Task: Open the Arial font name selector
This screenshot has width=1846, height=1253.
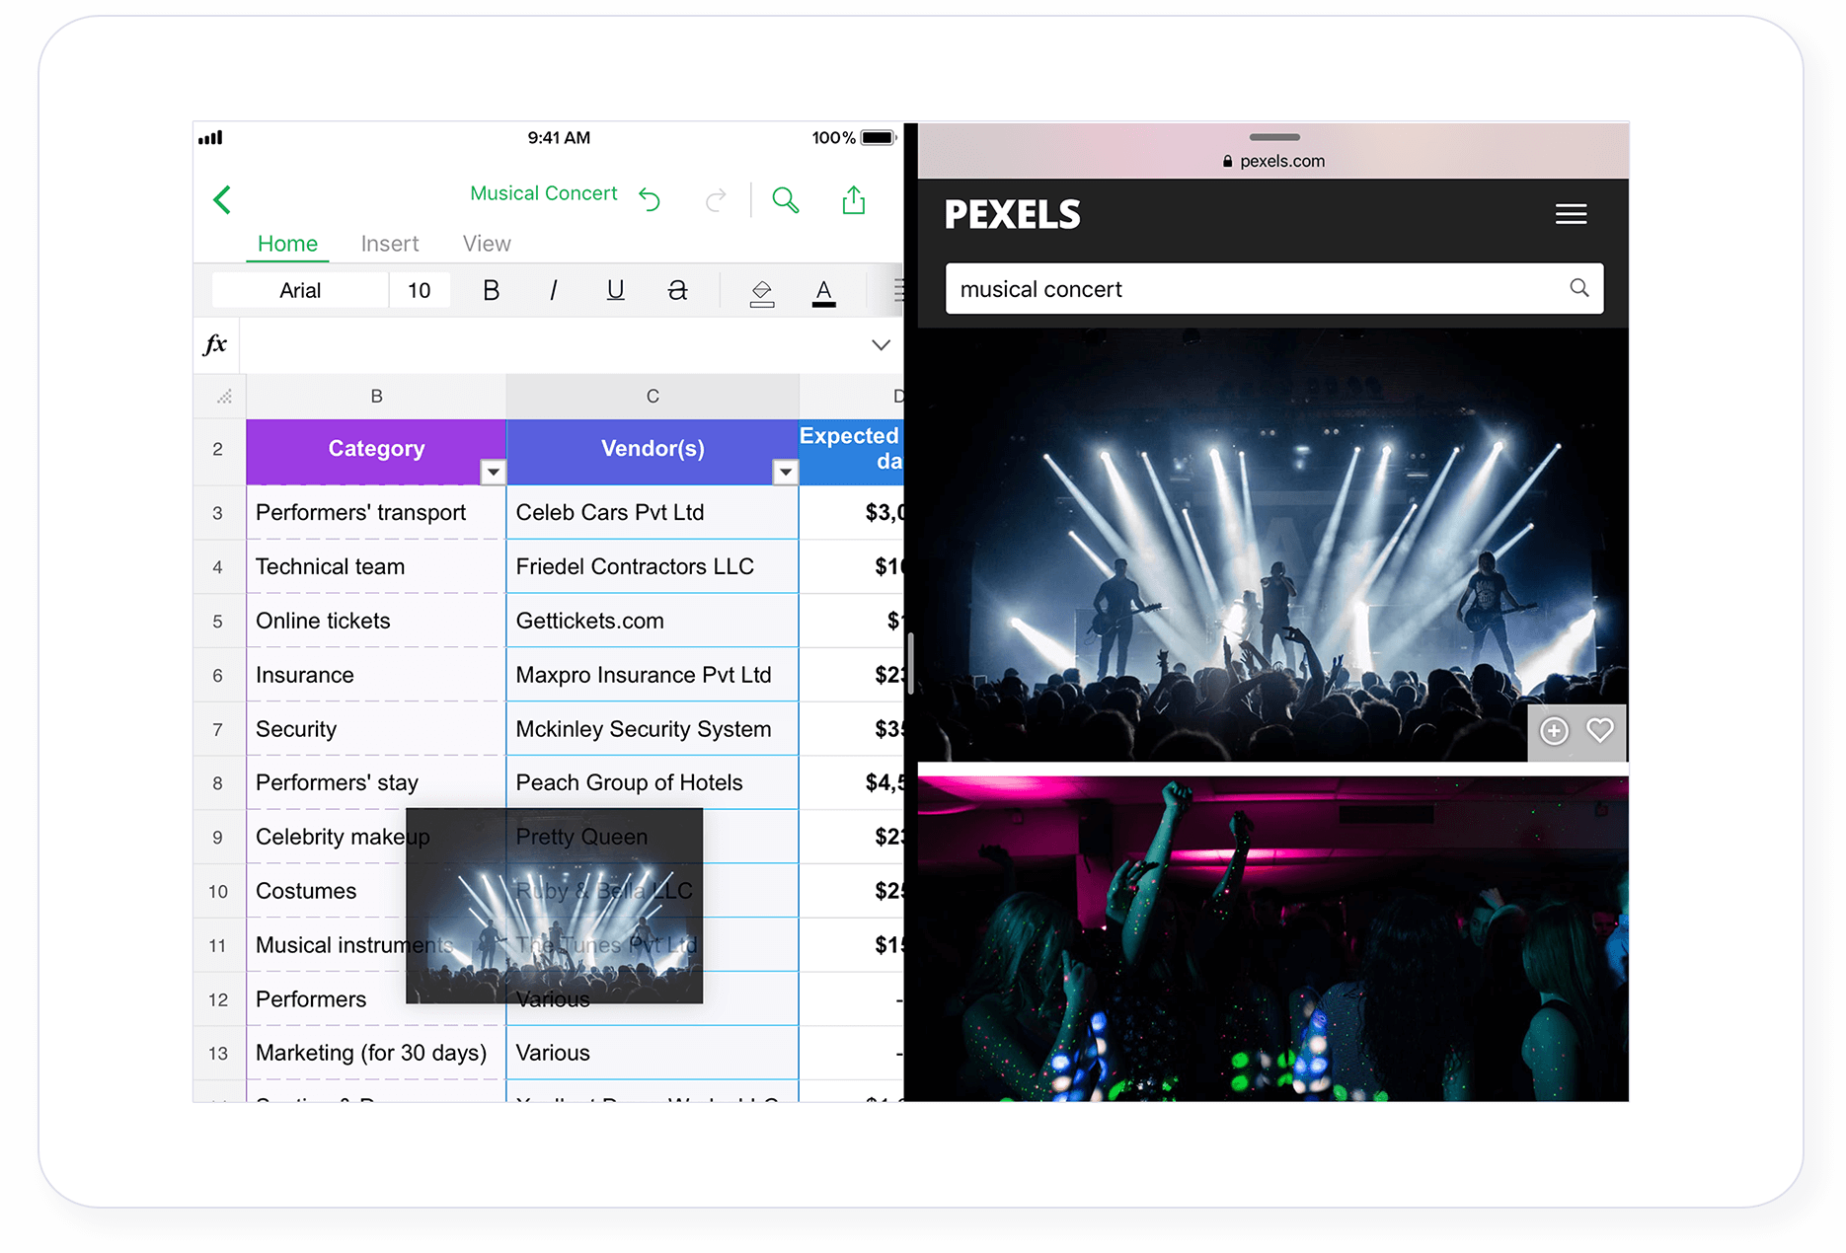Action: pyautogui.click(x=300, y=290)
